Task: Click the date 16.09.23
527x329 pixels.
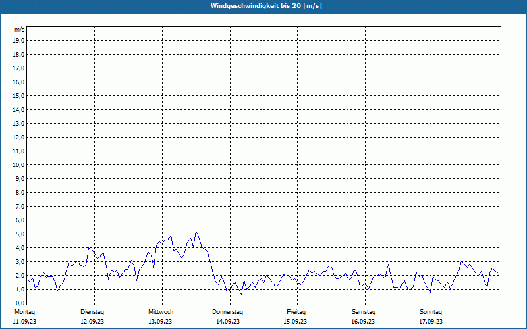Action: pos(363,322)
